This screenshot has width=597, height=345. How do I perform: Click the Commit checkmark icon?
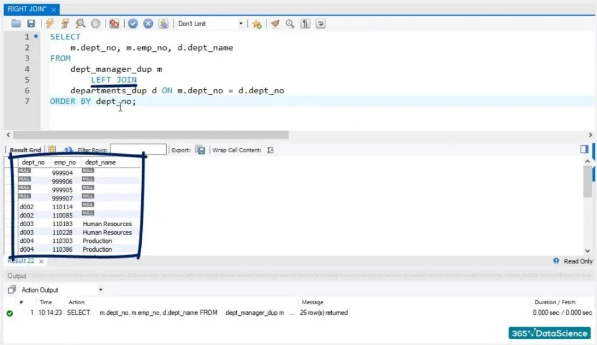133,24
